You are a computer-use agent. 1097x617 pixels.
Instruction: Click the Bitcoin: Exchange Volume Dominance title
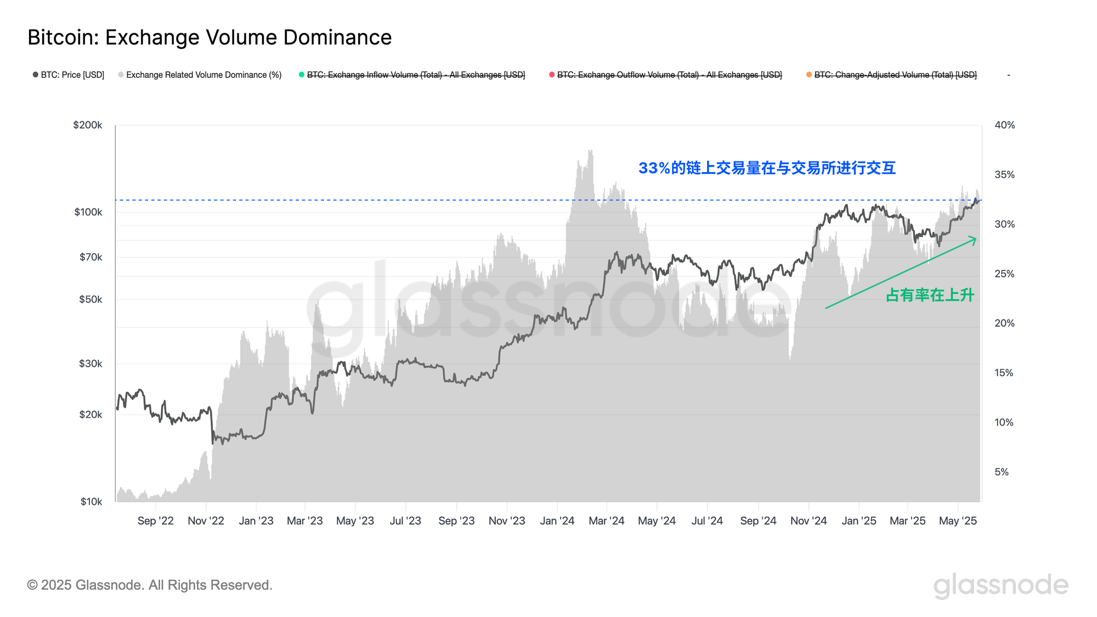coord(210,37)
